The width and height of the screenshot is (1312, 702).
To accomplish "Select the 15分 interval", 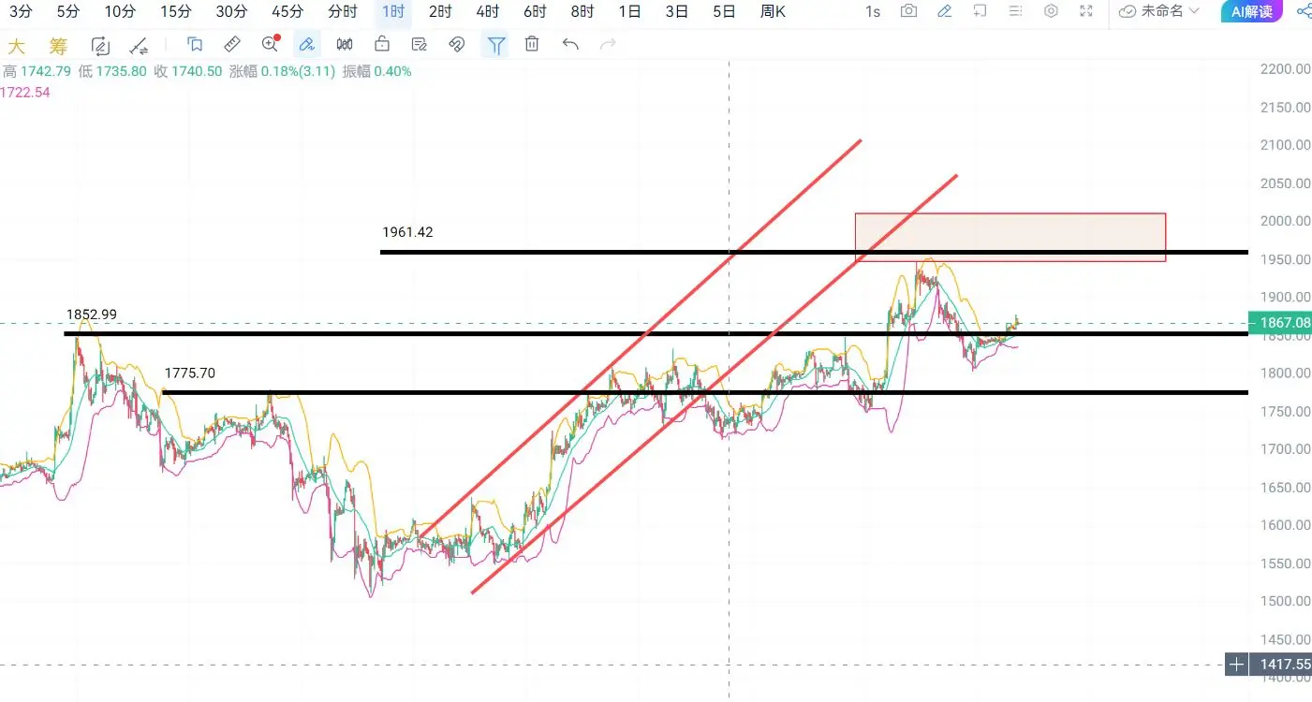I will click(x=175, y=11).
